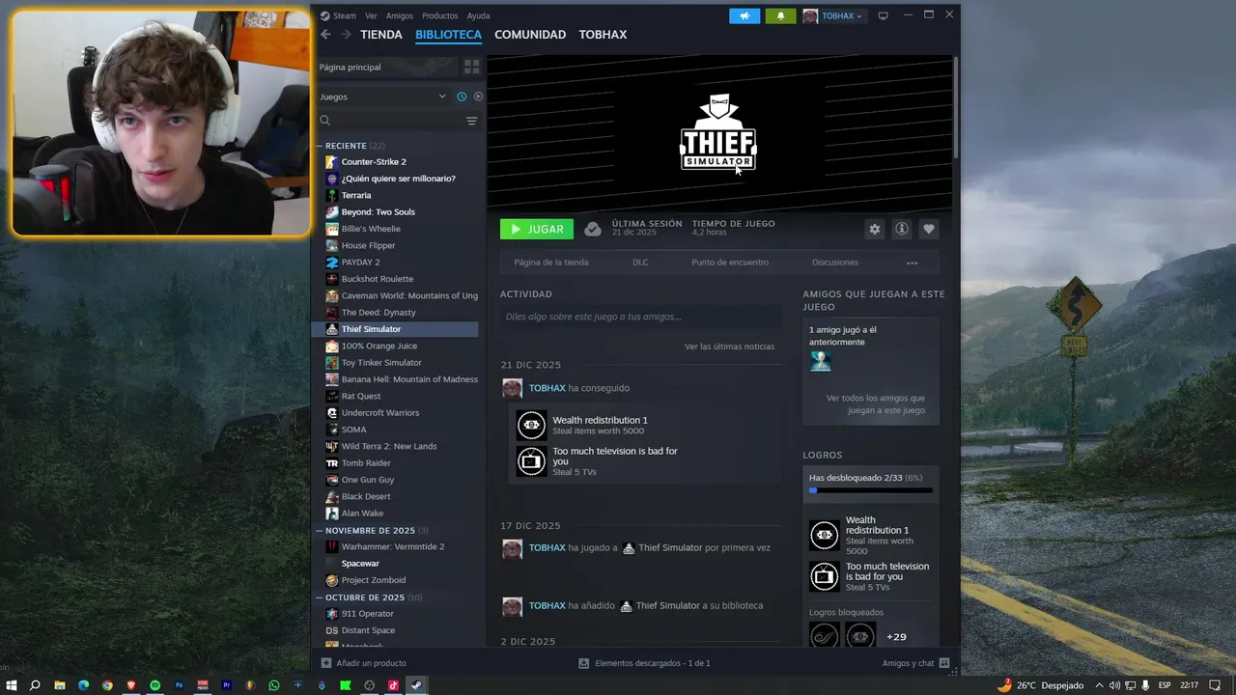Open Página de la tienda link
1236x695 pixels.
point(551,263)
